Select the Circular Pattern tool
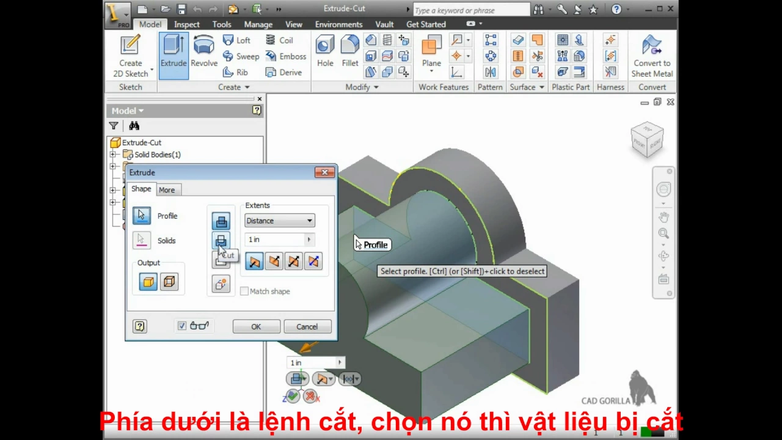782x440 pixels. click(491, 56)
